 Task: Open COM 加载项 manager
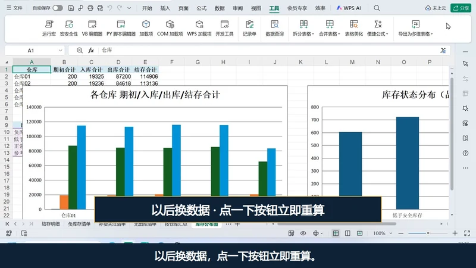[x=170, y=28]
